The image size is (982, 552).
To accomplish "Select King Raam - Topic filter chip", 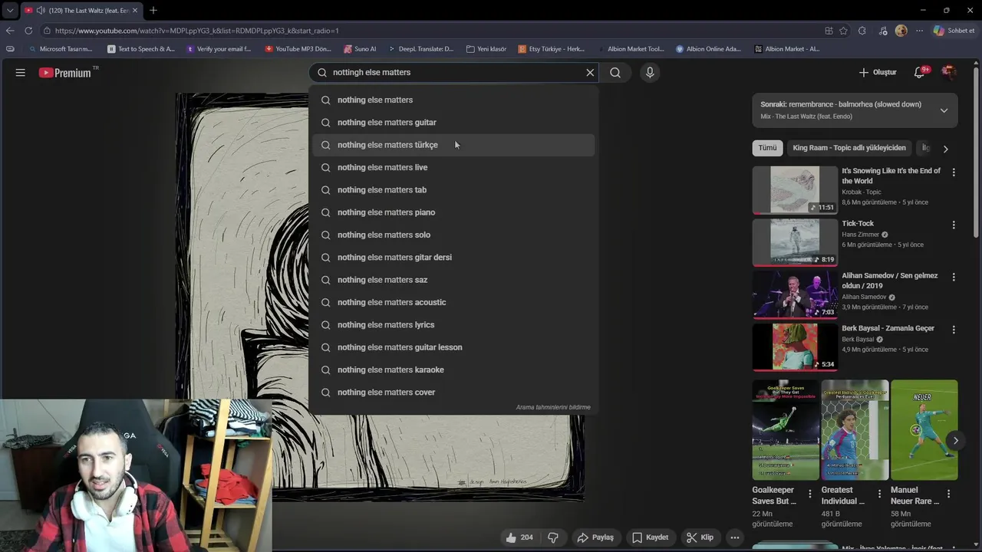I will [x=849, y=148].
